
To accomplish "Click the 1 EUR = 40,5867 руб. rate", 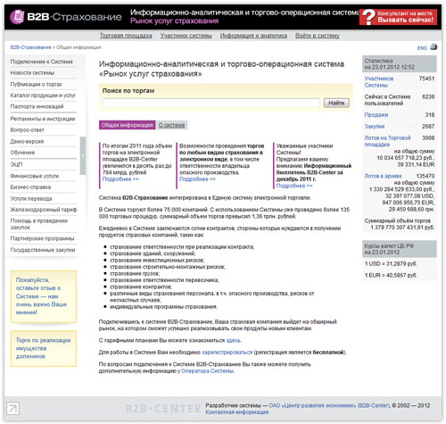I will (x=391, y=276).
